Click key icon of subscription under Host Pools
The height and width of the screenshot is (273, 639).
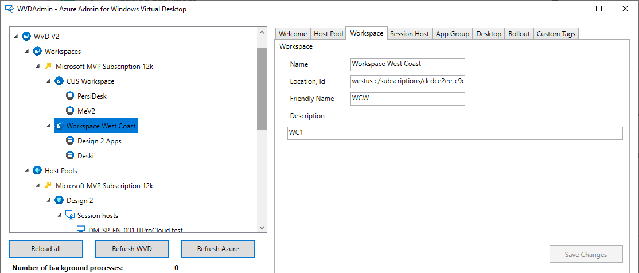[x=48, y=185]
